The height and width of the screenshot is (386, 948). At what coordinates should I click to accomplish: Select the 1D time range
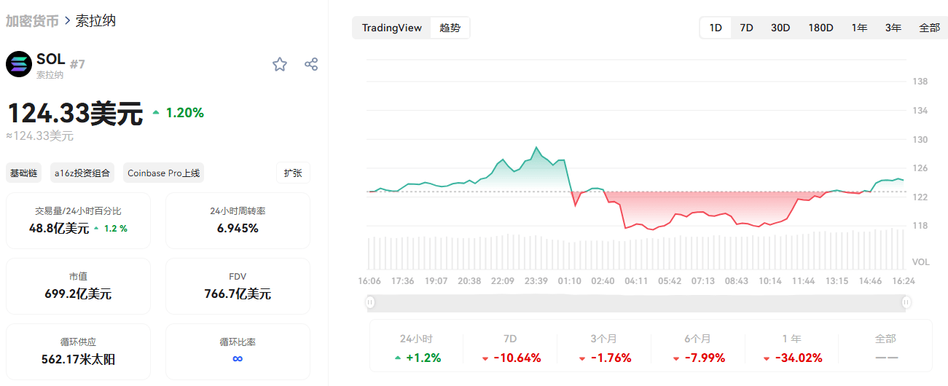[716, 28]
